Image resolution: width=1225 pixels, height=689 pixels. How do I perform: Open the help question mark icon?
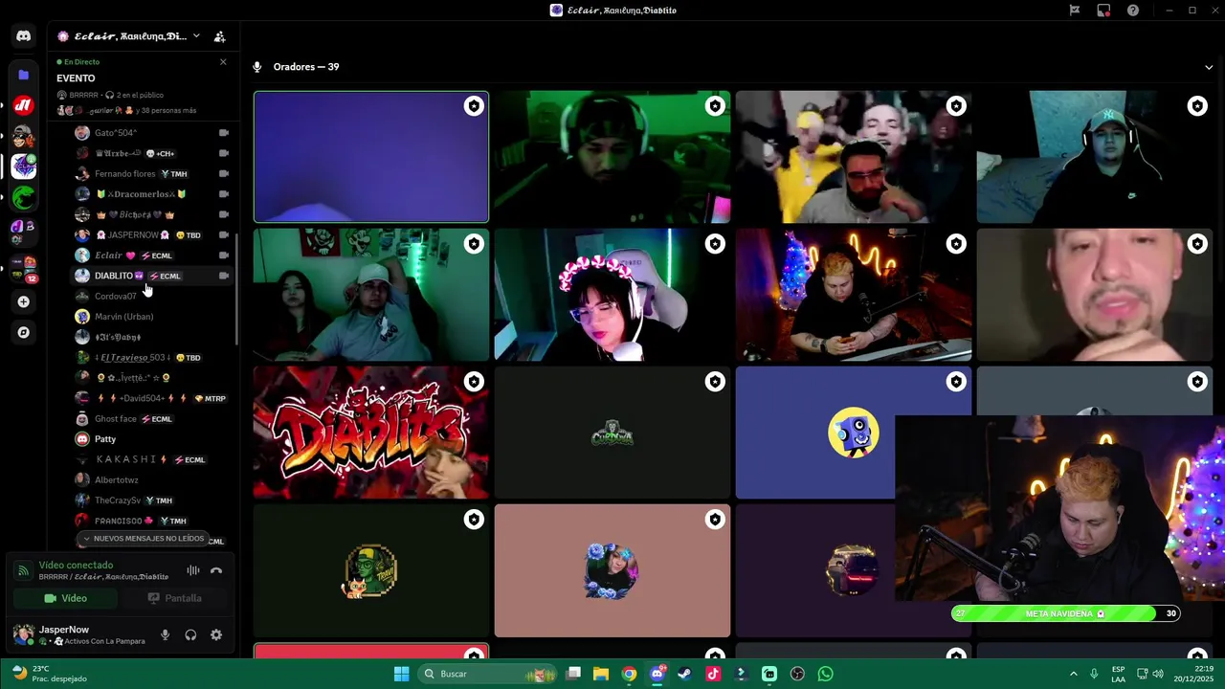pos(1133,11)
